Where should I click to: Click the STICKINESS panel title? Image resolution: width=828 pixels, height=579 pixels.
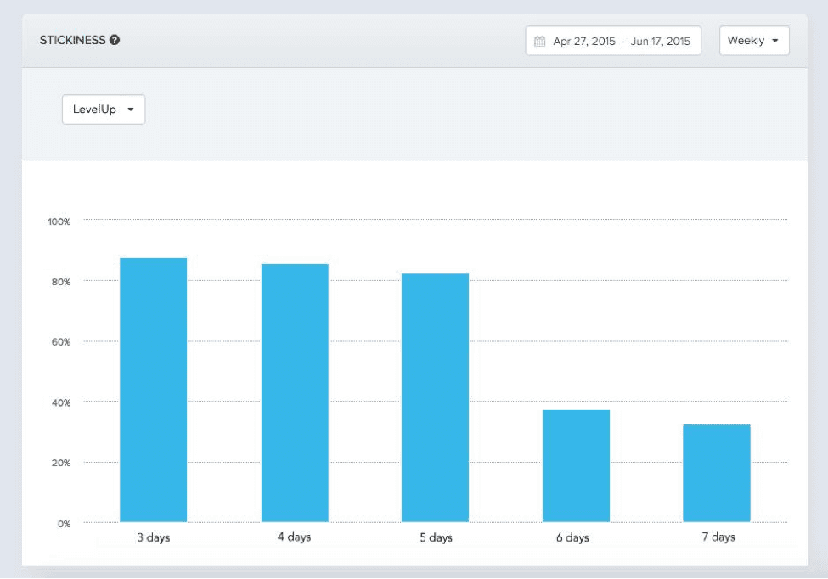pyautogui.click(x=72, y=40)
